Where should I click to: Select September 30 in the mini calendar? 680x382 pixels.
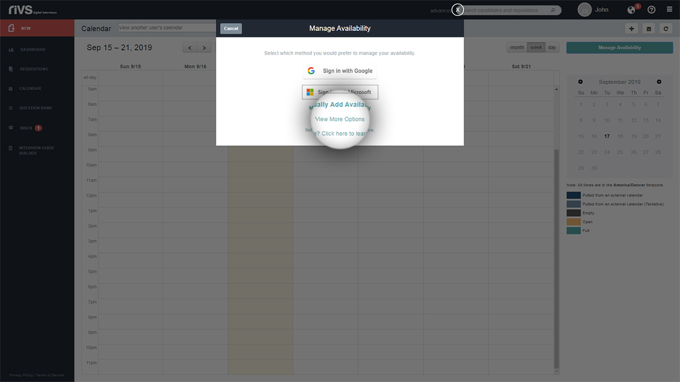click(x=594, y=168)
